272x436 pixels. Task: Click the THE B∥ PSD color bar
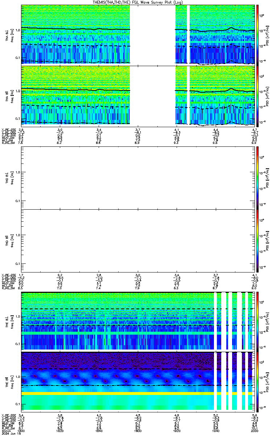[257, 381]
